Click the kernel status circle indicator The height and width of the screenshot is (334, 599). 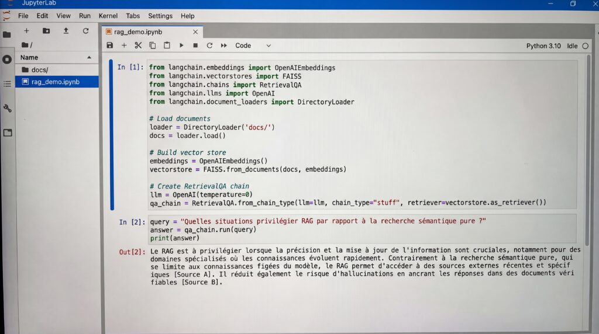(585, 46)
